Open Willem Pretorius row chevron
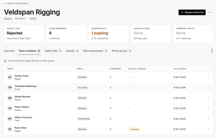The width and height of the screenshot is (216, 137). (x=208, y=119)
